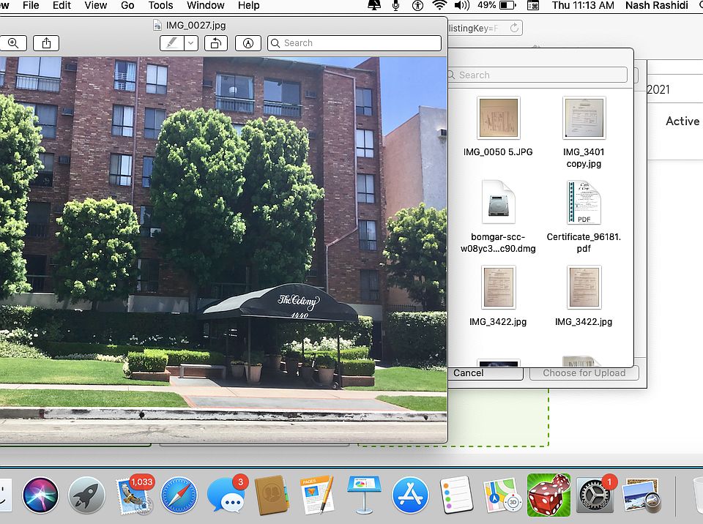Viewport: 703px width, 524px height.
Task: Open Messages from the Dock
Action: (x=226, y=495)
